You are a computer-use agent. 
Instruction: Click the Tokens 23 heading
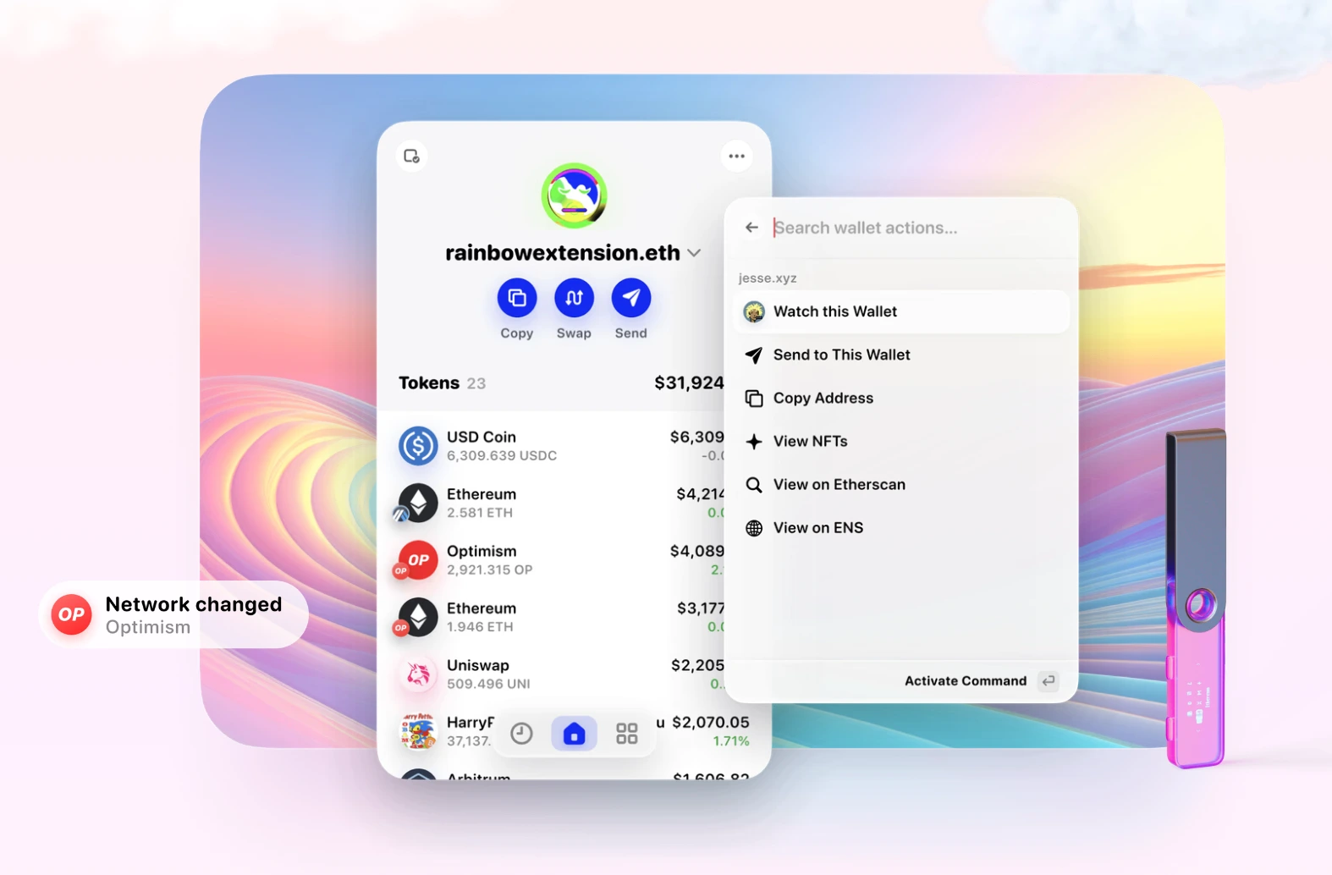(442, 383)
